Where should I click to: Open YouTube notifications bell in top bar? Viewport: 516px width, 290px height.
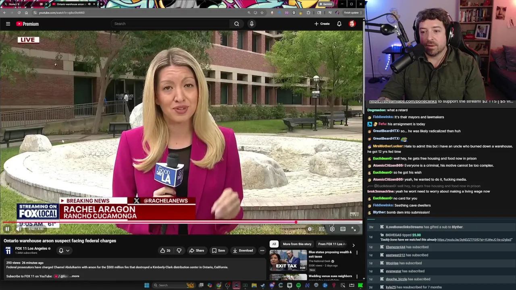(x=339, y=24)
